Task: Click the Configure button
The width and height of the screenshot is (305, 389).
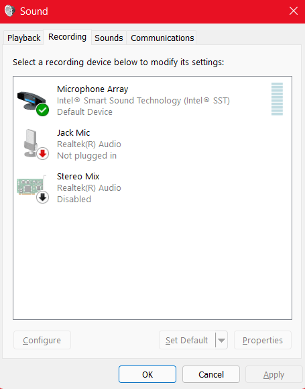Action: (x=42, y=340)
